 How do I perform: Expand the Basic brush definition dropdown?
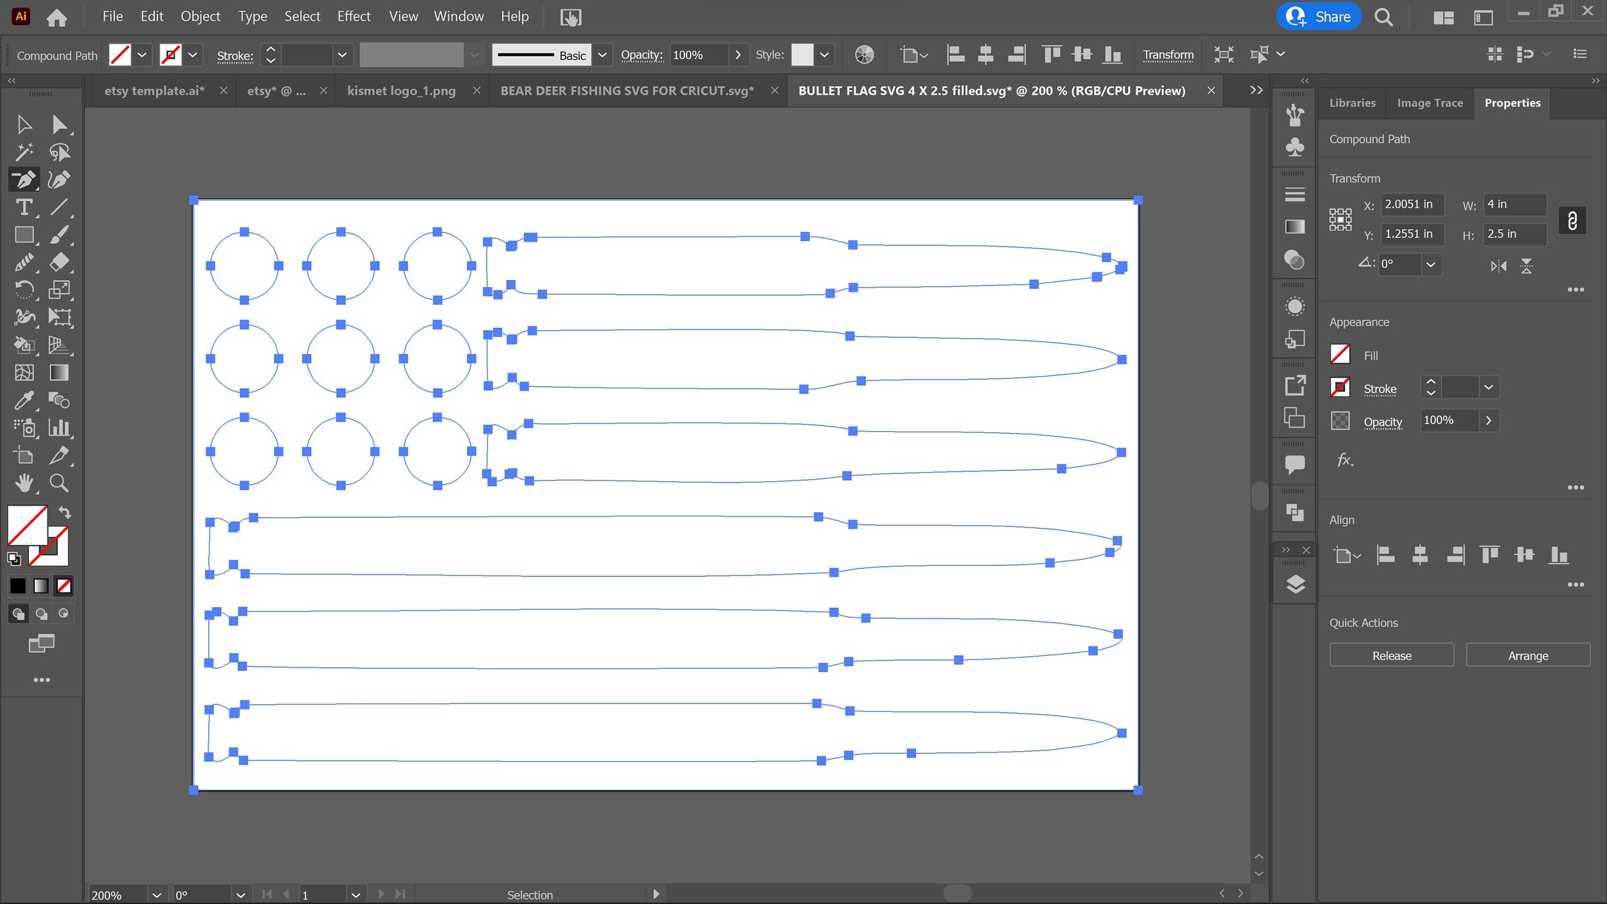point(602,55)
